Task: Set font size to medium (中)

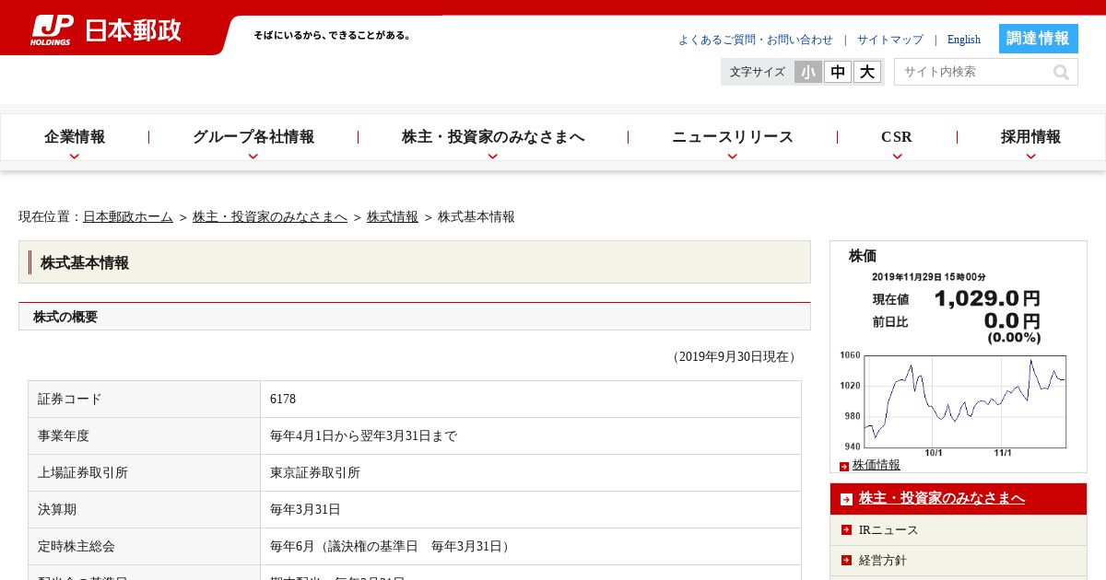Action: 838,72
